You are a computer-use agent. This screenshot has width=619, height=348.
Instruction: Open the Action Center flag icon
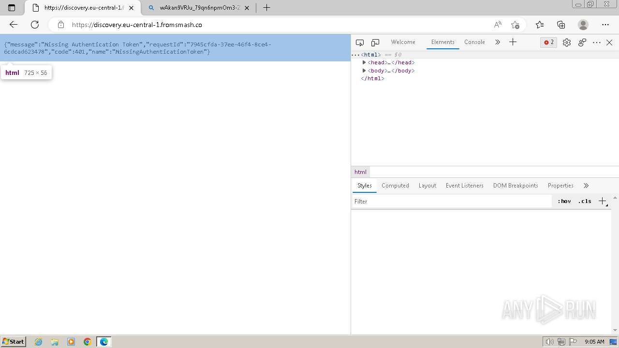[573, 342]
